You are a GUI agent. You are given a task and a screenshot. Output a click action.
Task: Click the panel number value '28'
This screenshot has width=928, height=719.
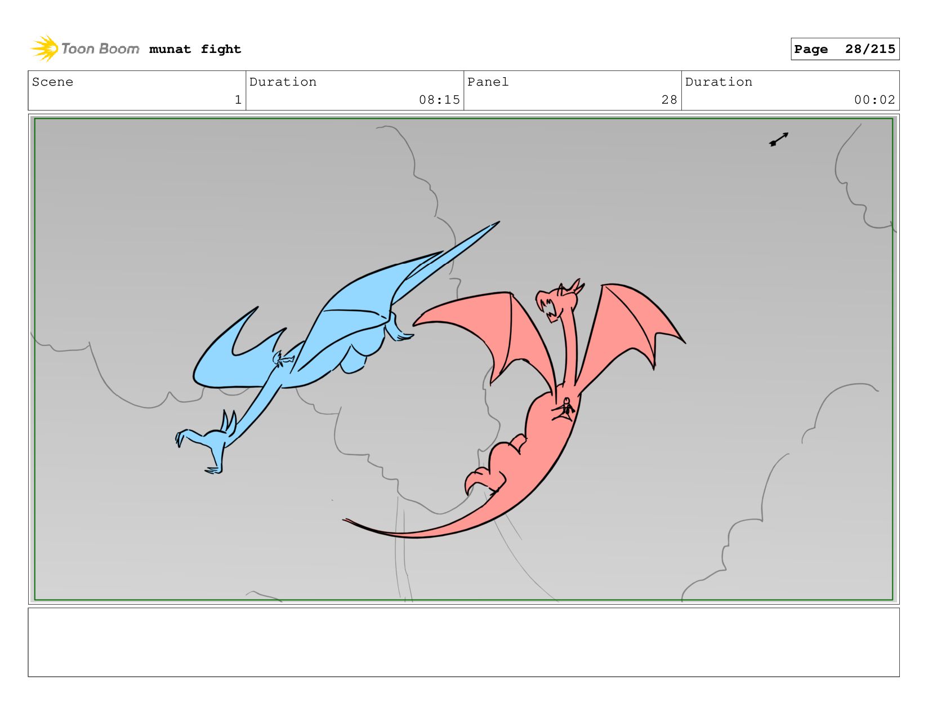pyautogui.click(x=669, y=100)
